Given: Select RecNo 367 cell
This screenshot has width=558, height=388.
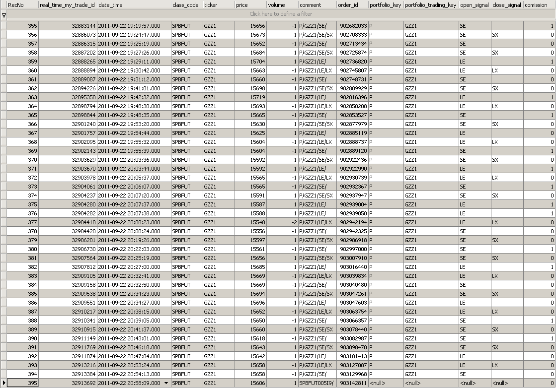Looking at the screenshot, I should pos(22,133).
